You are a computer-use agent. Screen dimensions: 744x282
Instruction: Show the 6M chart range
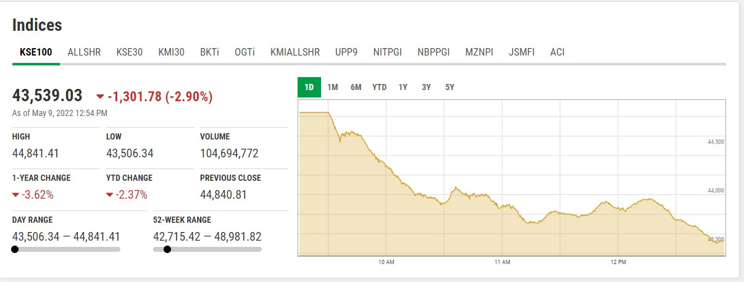[356, 88]
